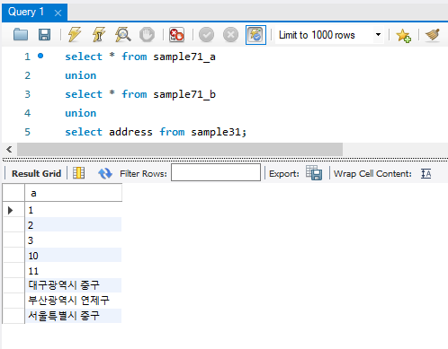Select the result cell with value 2
Viewport: 448px width, 349px height.
click(74, 225)
